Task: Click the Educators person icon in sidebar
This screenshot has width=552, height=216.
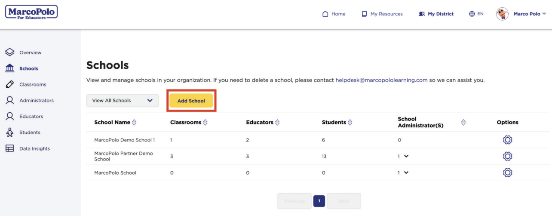Action: 9,116
